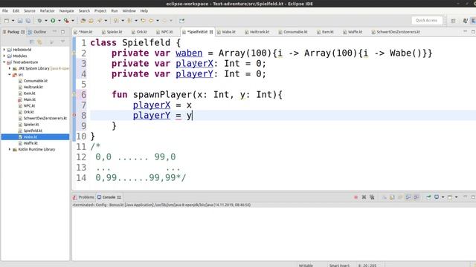Click the waben variable in line 2
This screenshot has height=267, width=476.
[x=189, y=53]
